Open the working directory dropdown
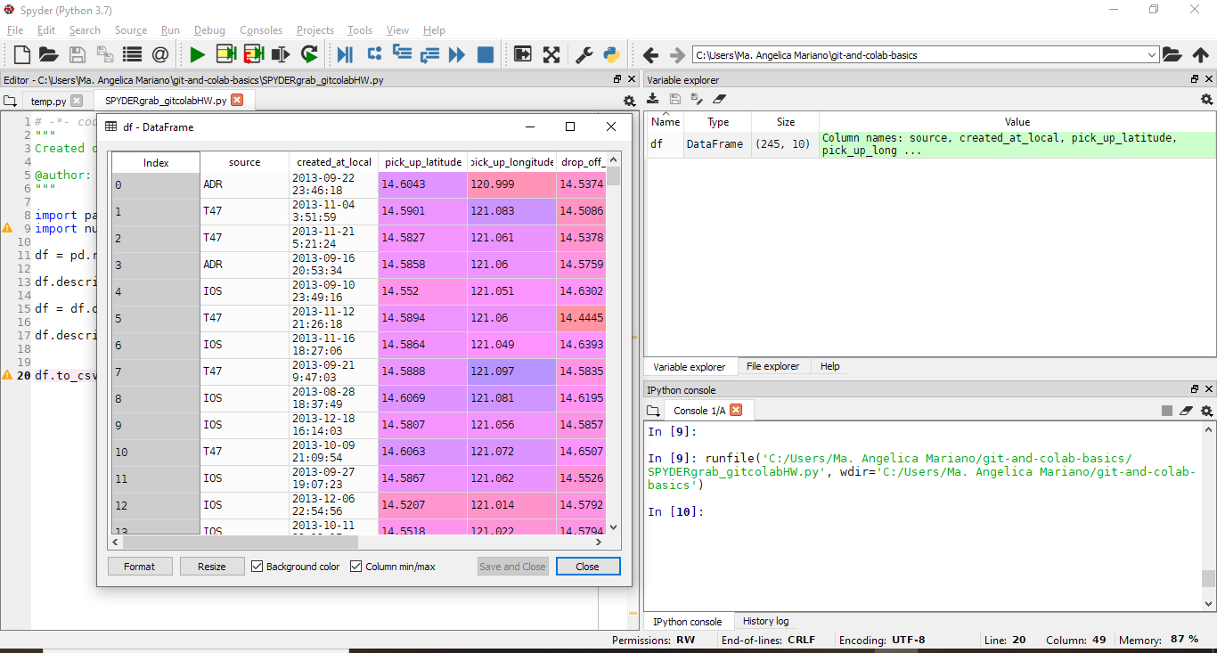 coord(1154,54)
